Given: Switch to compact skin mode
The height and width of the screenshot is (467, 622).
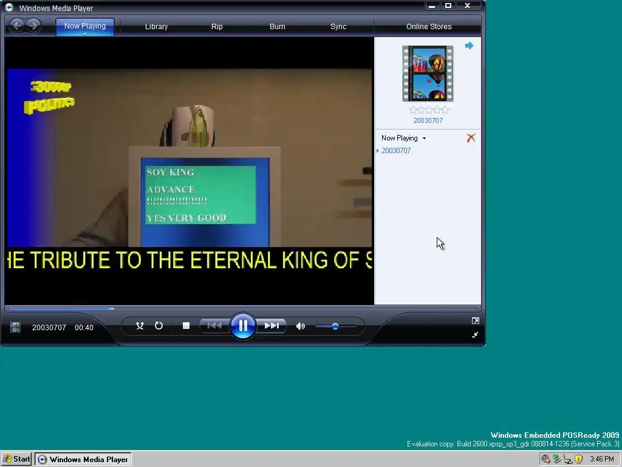Looking at the screenshot, I should (475, 335).
